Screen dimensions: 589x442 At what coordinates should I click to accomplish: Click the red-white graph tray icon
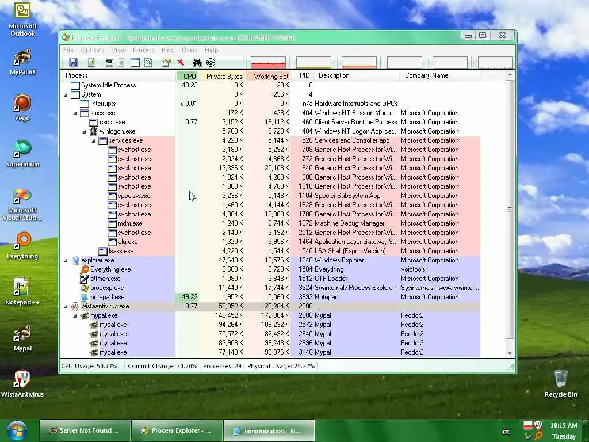[x=528, y=425]
